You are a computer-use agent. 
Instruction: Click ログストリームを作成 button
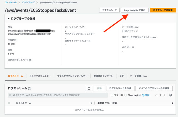(120, 89)
